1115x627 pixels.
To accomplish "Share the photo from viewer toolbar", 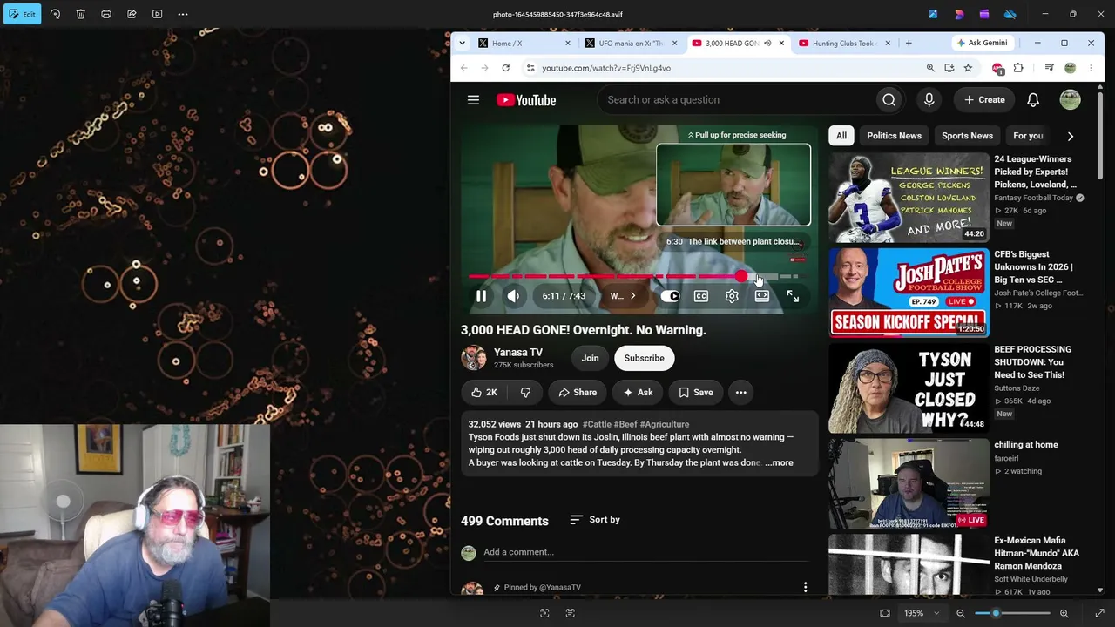I will (x=132, y=14).
